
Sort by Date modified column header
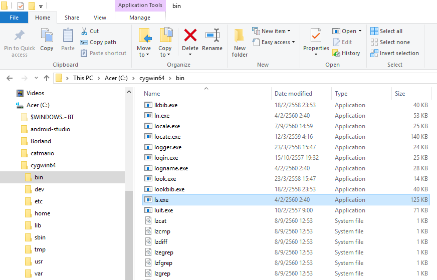pos(293,94)
